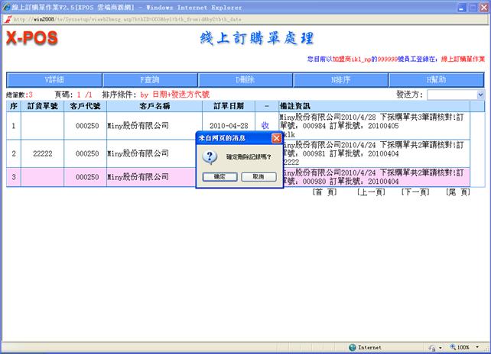Image resolution: width=491 pixels, height=354 pixels.
Task: Click the Internet Explorer title bar icon
Action: point(6,6)
